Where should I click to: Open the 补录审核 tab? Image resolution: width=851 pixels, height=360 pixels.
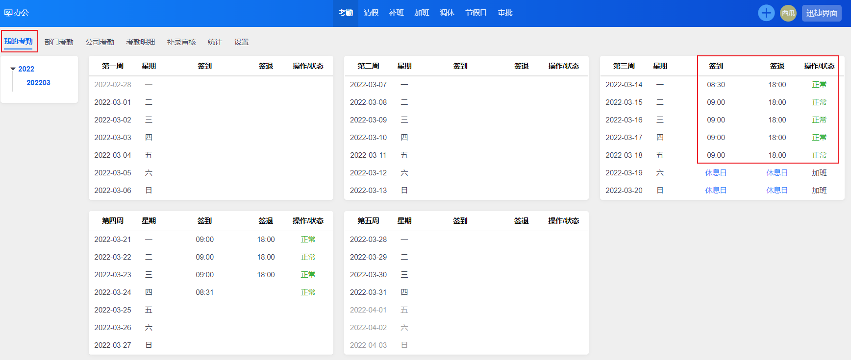click(181, 42)
